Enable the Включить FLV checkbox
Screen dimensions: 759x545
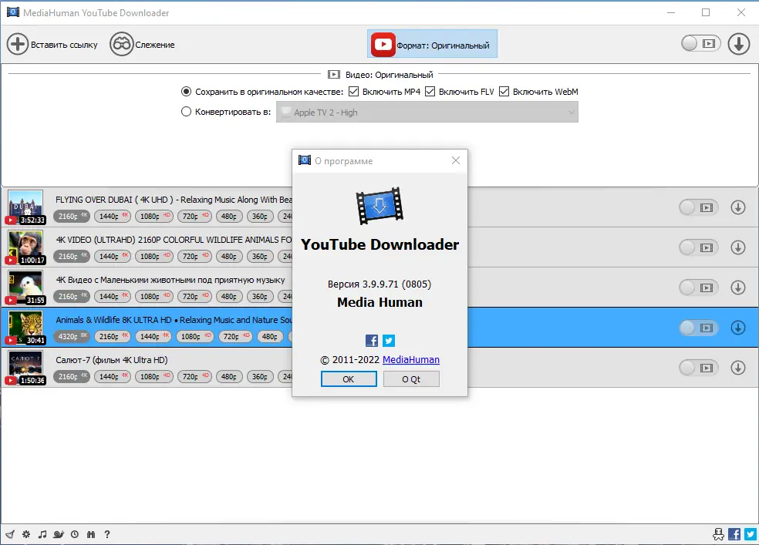[429, 91]
